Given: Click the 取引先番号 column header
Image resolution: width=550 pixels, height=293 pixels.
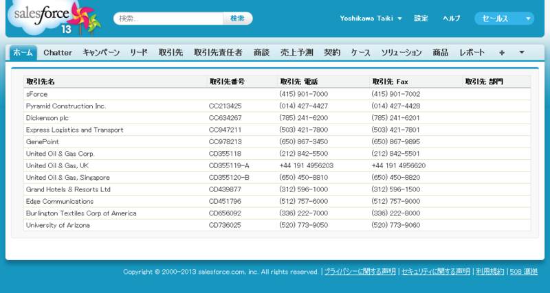Looking at the screenshot, I should click(227, 82).
